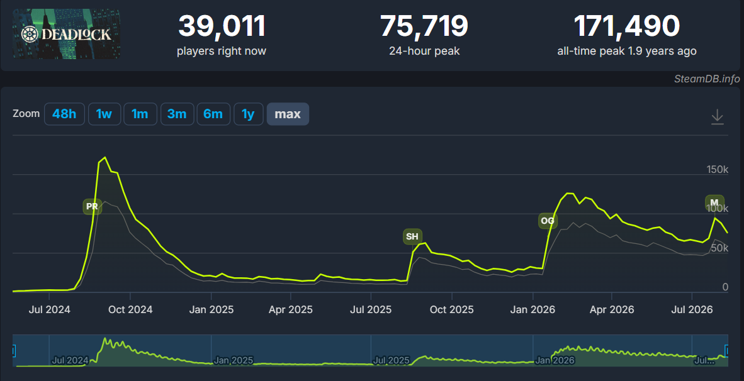Viewport: 744px width, 381px height.
Task: Click the Apr 2025 x-axis label
Action: [290, 309]
